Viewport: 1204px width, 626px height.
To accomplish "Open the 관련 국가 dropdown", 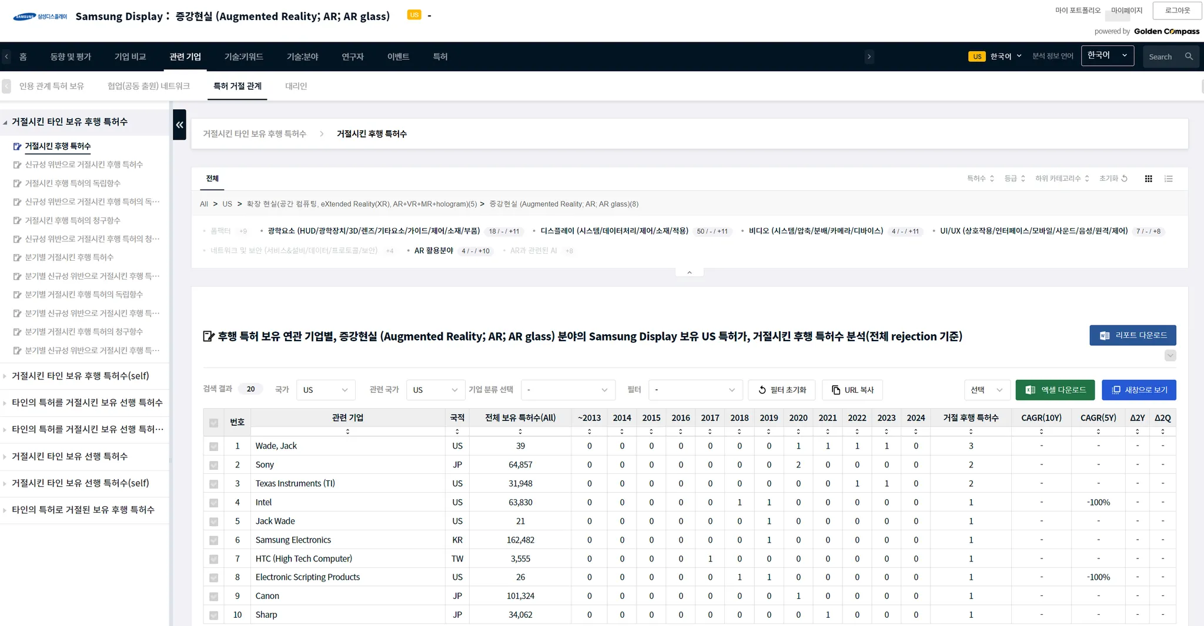I will [x=436, y=390].
